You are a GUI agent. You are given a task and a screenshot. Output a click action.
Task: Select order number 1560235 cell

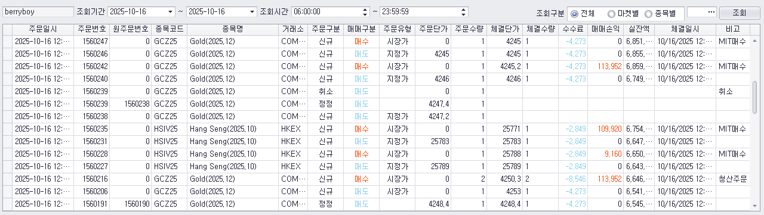pyautogui.click(x=91, y=129)
